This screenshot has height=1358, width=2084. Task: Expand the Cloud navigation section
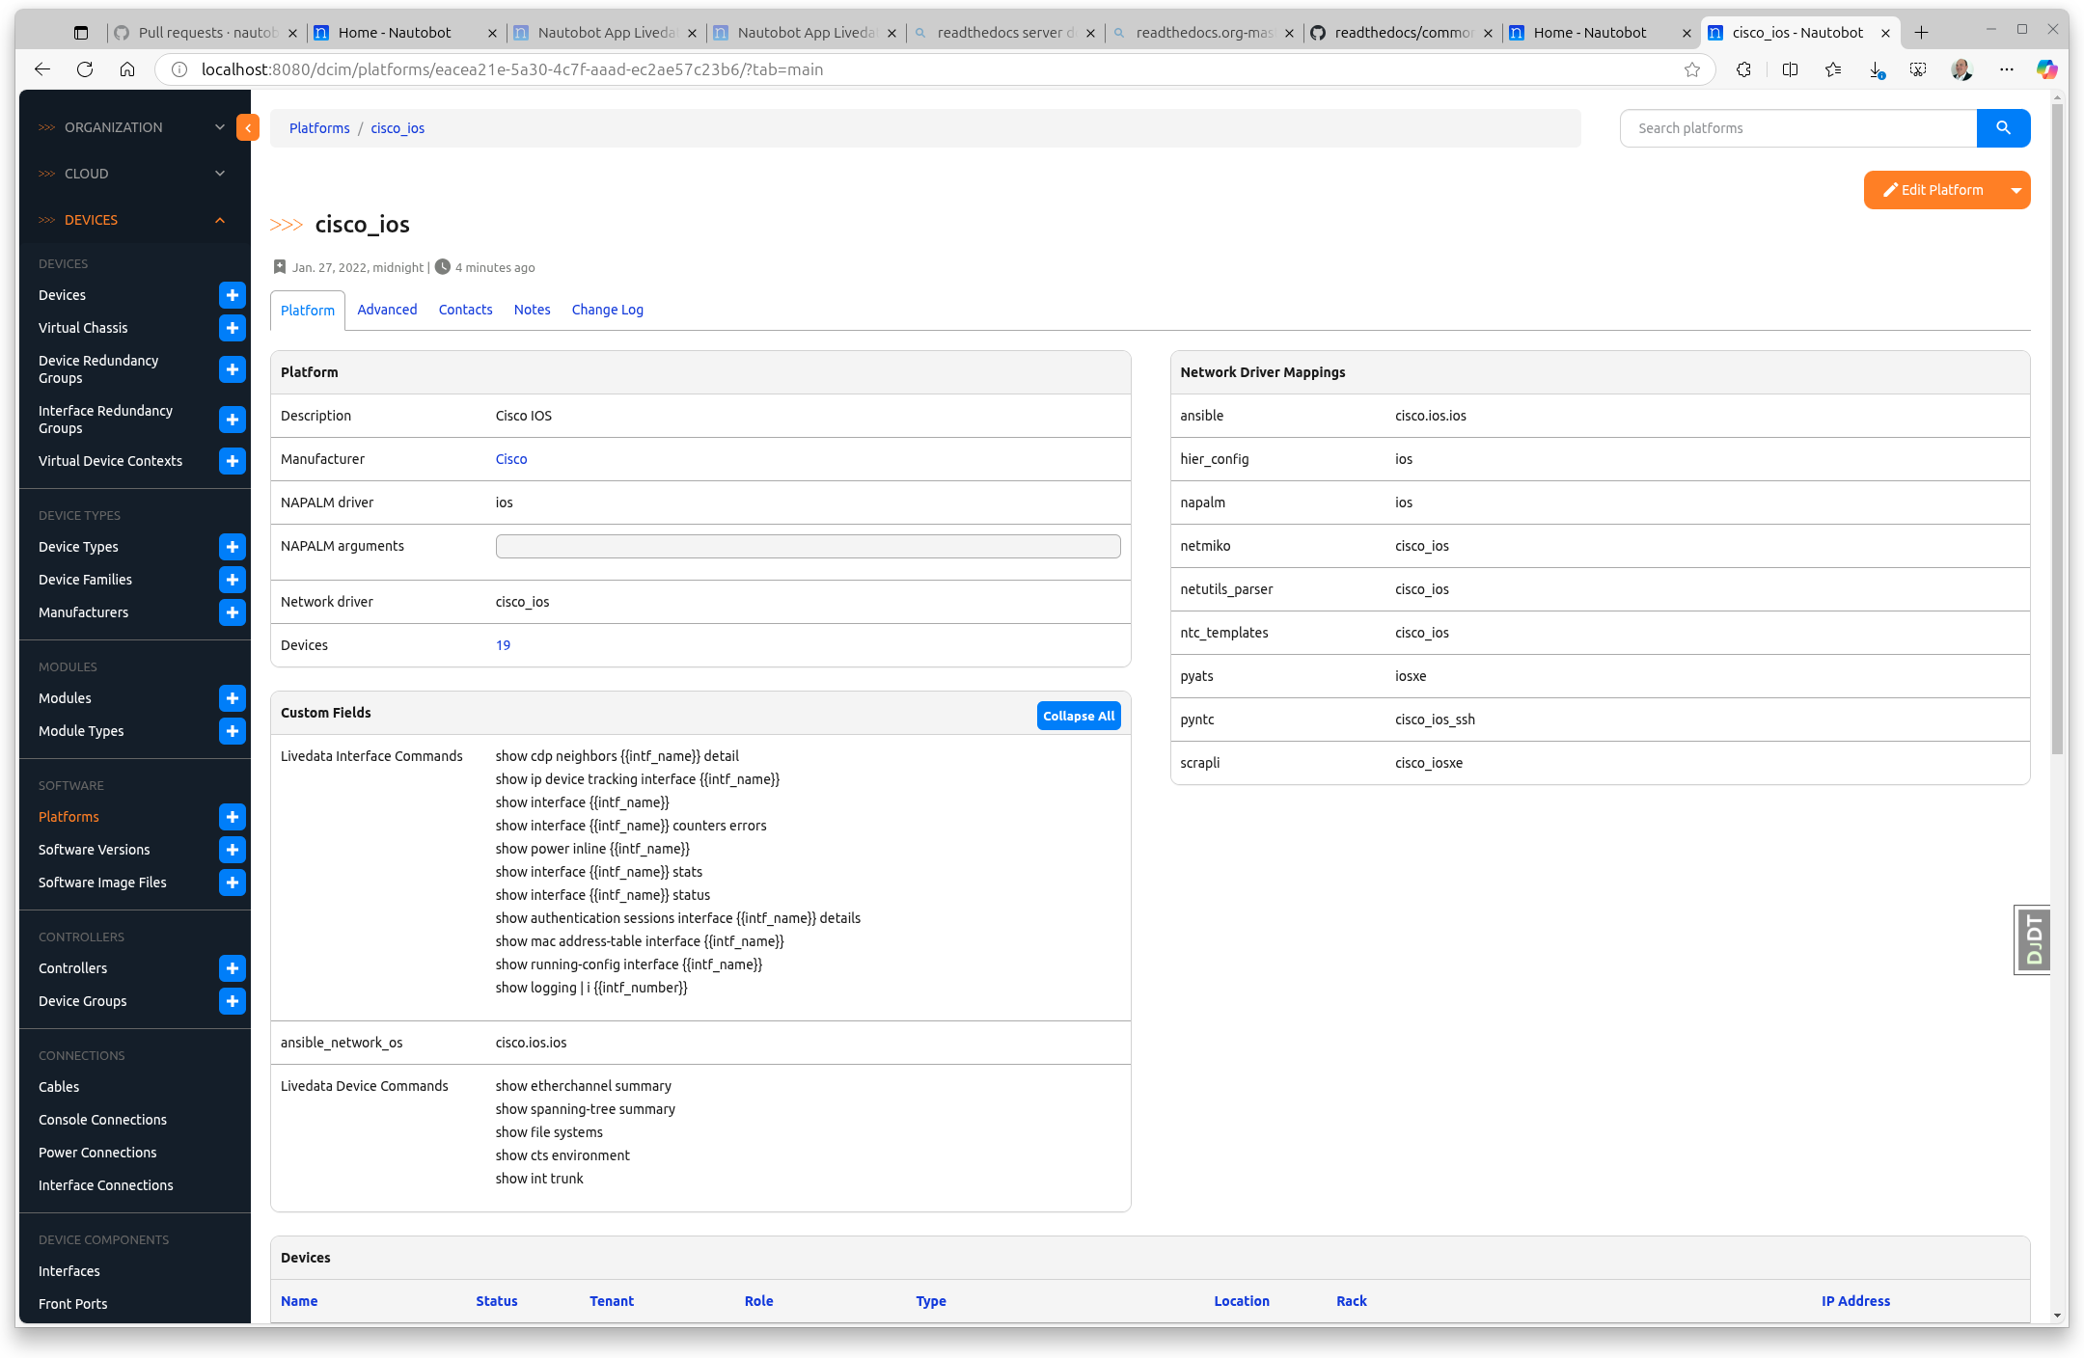(132, 174)
